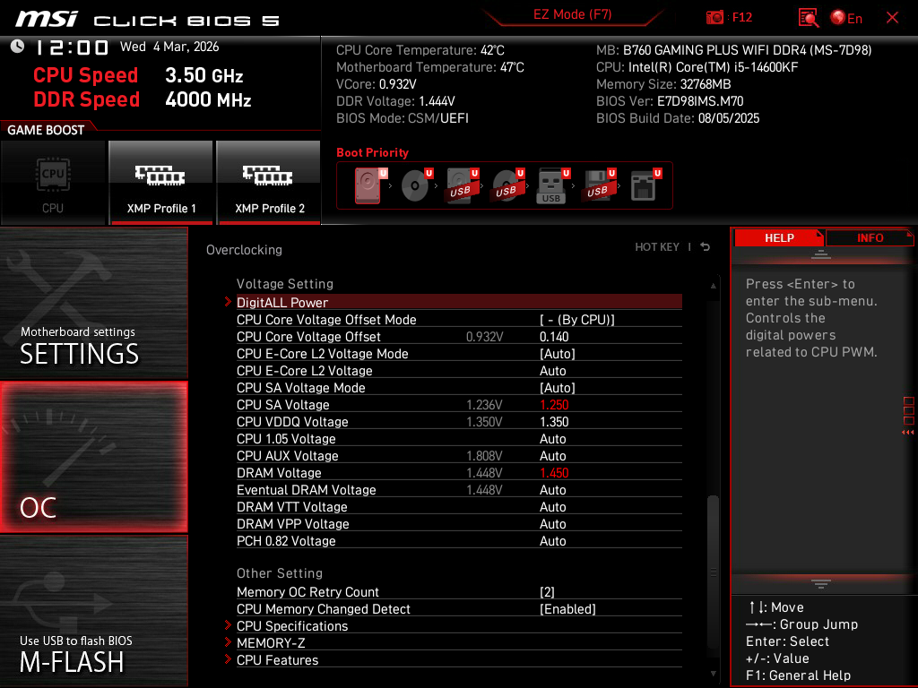Screen dimensions: 918x688
Task: Open Memory OC Retry Count dropdown
Action: [547, 592]
